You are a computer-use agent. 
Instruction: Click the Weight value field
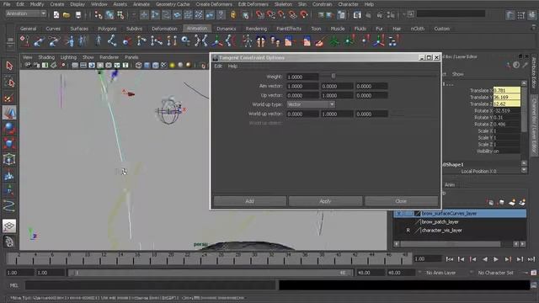[x=303, y=77]
